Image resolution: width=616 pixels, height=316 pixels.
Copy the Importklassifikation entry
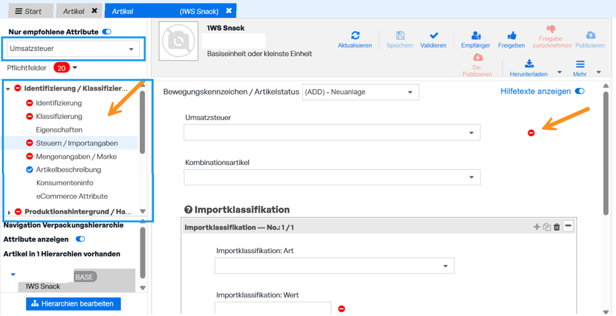point(547,227)
